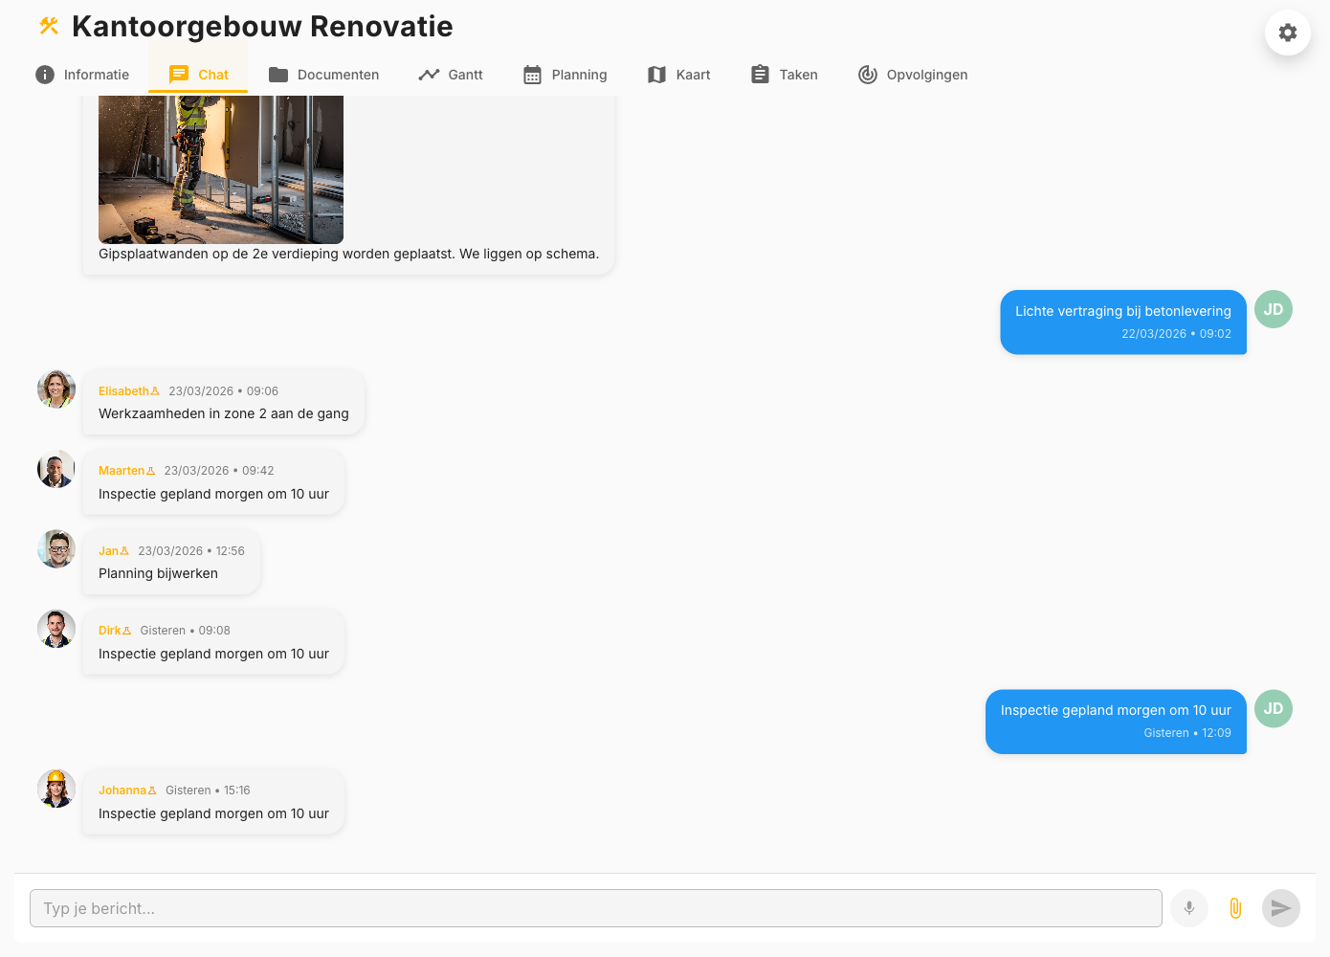
Task: Click Johanna's name in her message
Action: [123, 790]
